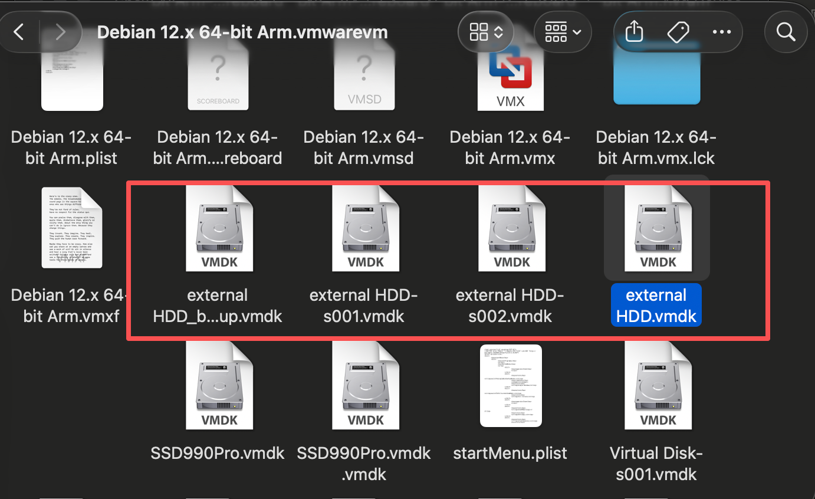This screenshot has width=815, height=499.
Task: Open the Tags toolbar button
Action: pos(678,32)
